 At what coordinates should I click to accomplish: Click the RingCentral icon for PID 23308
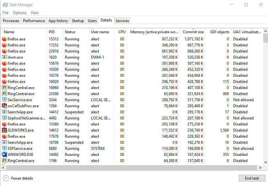click(x=4, y=94)
